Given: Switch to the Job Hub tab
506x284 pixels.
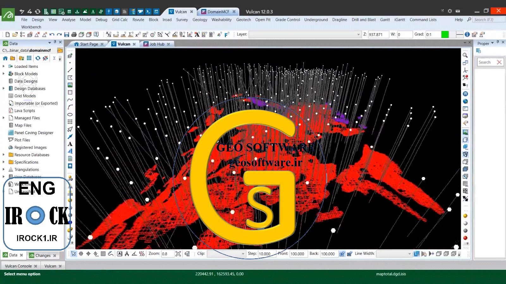Looking at the screenshot, I should click(157, 44).
